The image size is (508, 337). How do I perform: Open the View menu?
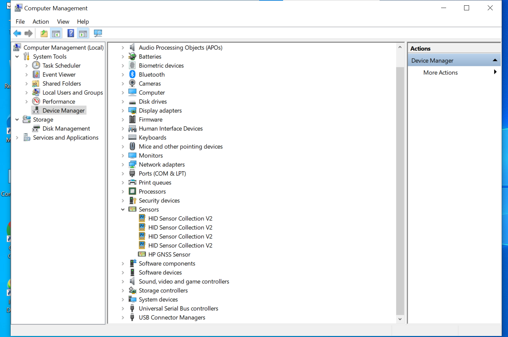pos(63,22)
